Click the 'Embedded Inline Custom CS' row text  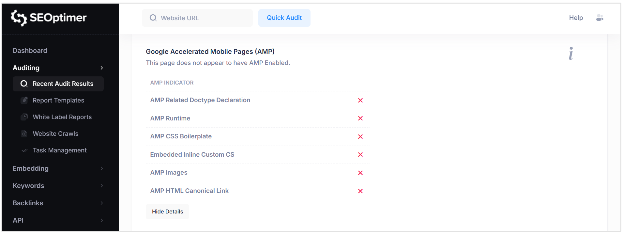(x=192, y=154)
